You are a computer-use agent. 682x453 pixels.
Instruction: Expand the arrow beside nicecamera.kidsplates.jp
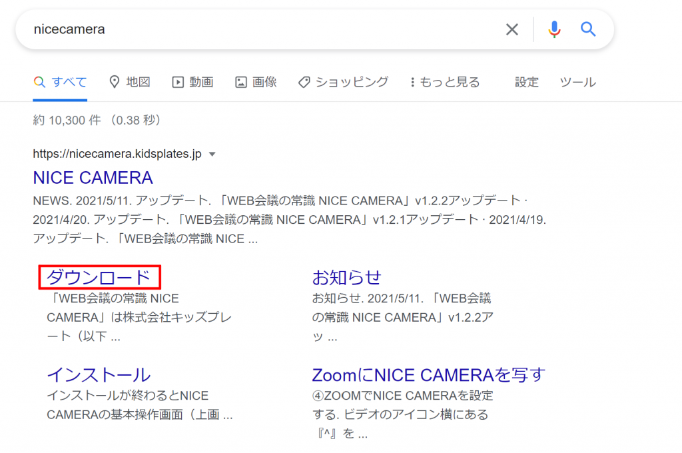(212, 154)
